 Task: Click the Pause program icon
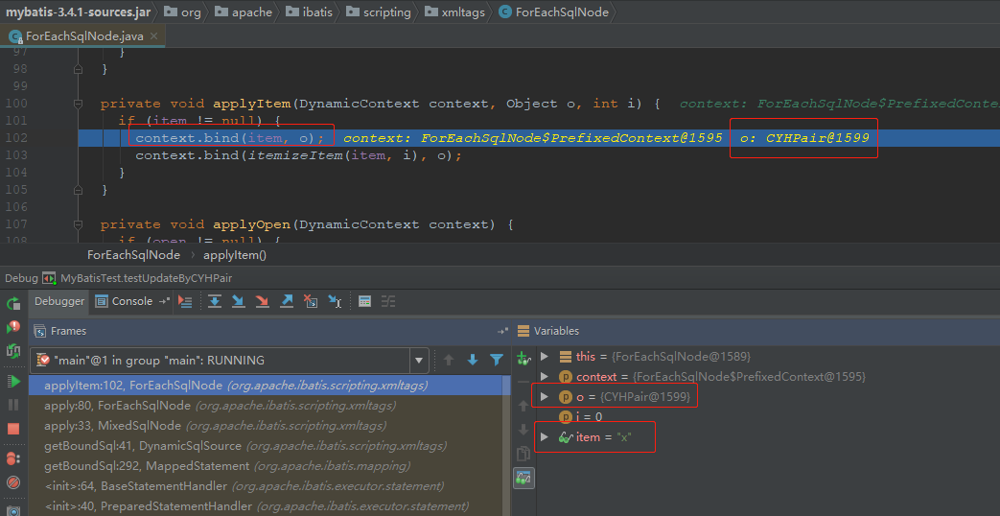[12, 405]
